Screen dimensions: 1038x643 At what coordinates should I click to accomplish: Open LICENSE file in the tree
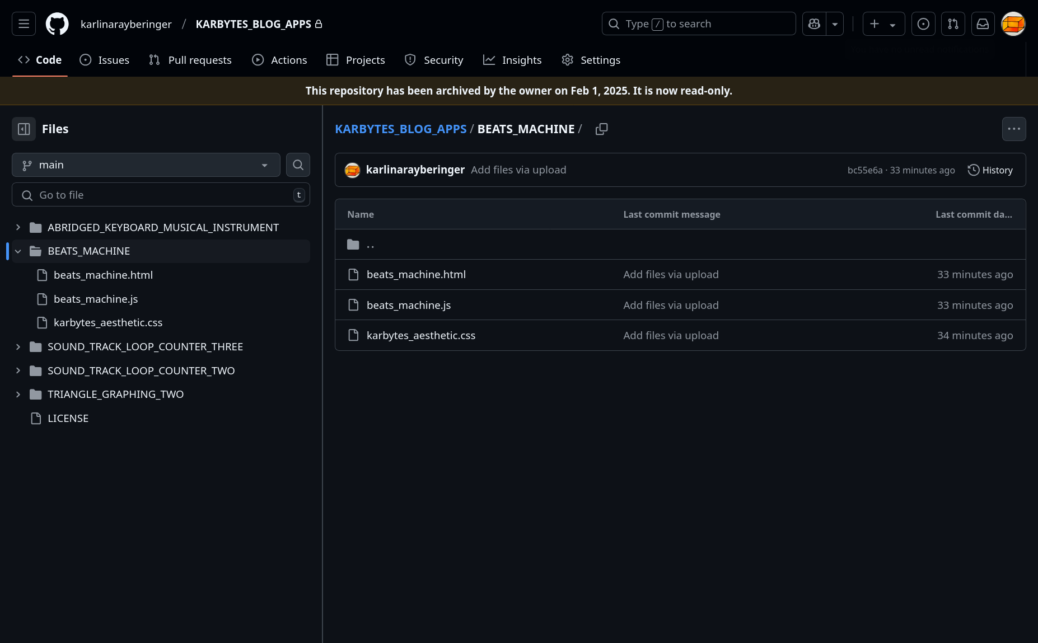(x=68, y=419)
